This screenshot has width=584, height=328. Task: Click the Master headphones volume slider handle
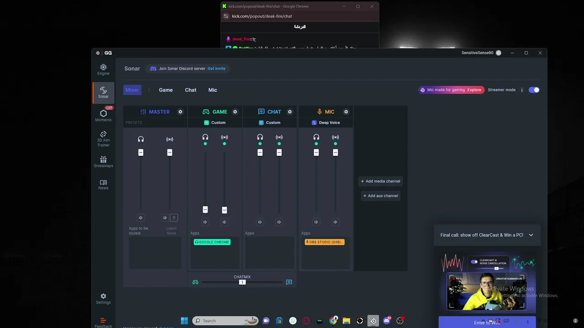click(x=141, y=153)
